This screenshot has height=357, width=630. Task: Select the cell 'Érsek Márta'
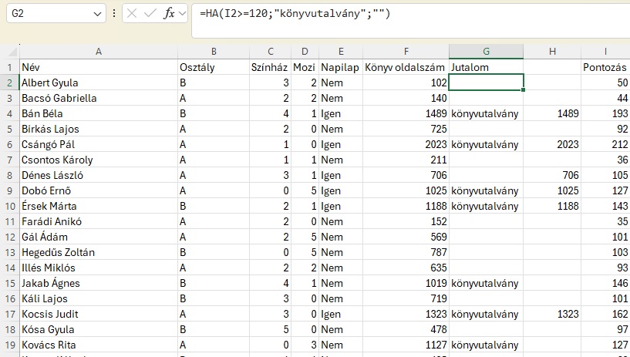click(x=99, y=206)
